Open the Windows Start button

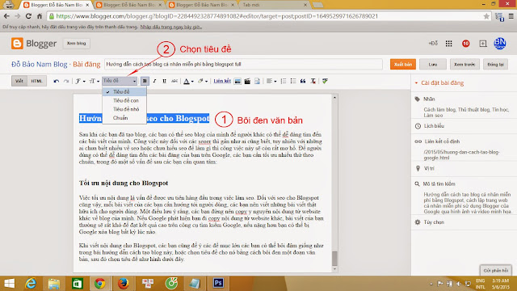10,284
